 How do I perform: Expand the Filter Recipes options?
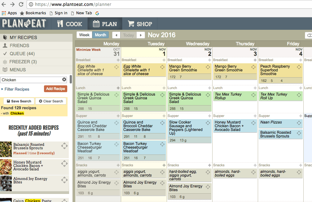[15, 89]
